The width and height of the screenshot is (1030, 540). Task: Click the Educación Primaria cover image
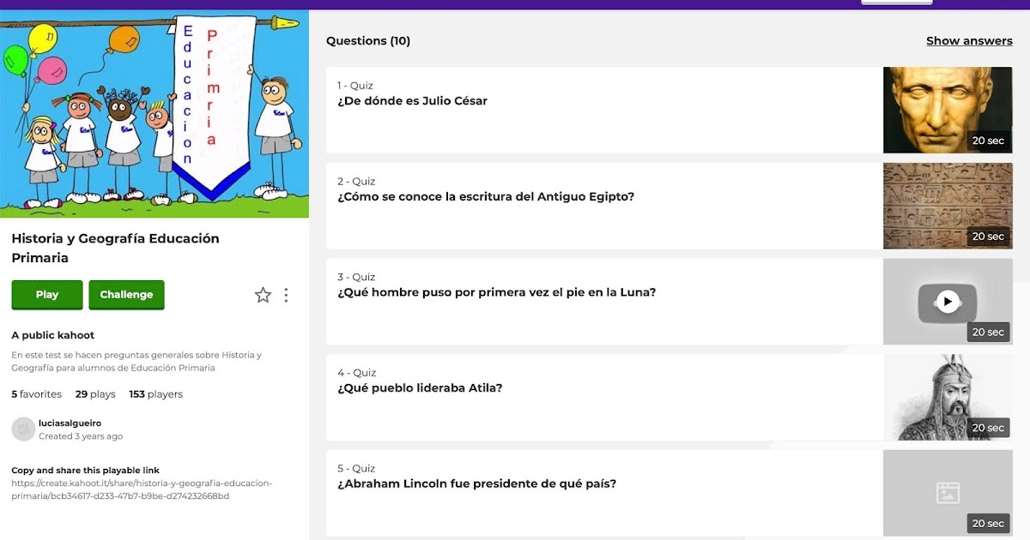click(154, 114)
